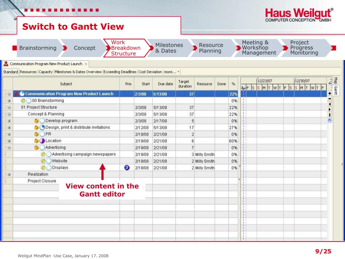Click gear icon beside Website
345x259 pixels.
click(x=43, y=161)
